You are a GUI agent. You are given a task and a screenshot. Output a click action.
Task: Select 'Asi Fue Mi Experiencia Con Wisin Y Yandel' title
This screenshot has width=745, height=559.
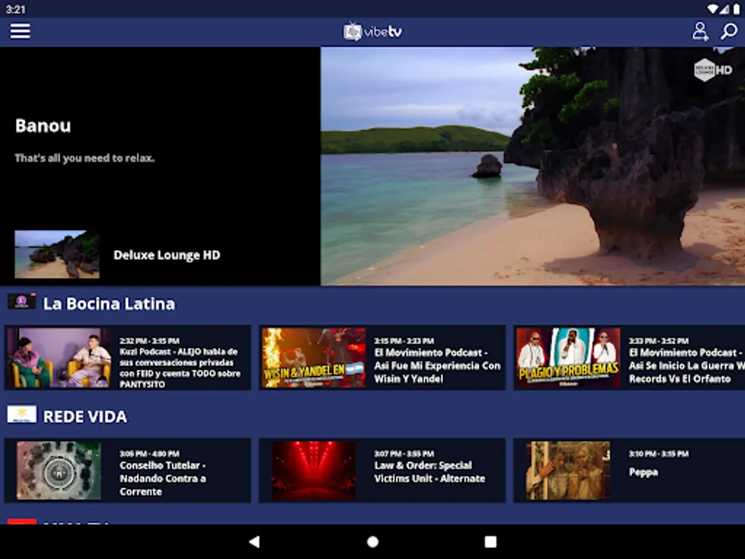[437, 365]
